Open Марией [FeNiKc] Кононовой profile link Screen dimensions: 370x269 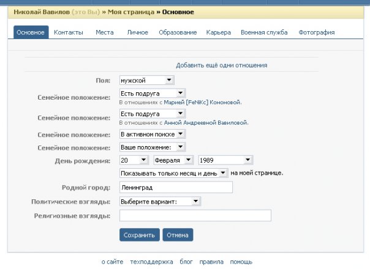(194, 102)
